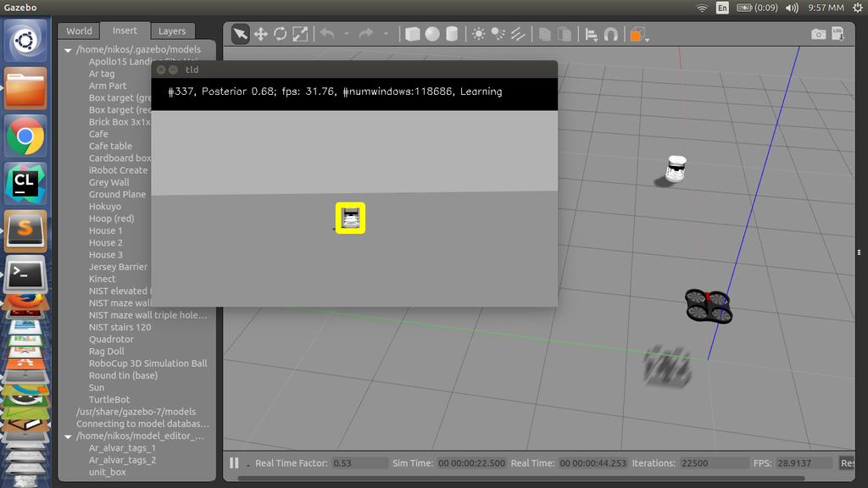The height and width of the screenshot is (488, 868).
Task: Open the Terminal from the dock
Action: click(25, 274)
